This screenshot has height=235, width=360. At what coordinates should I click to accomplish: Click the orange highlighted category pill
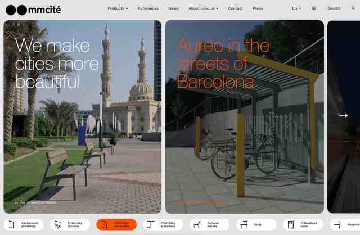click(x=116, y=224)
